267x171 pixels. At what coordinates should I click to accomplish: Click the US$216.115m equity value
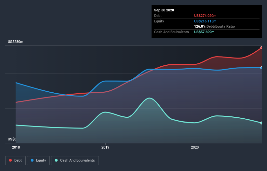tap(205, 21)
